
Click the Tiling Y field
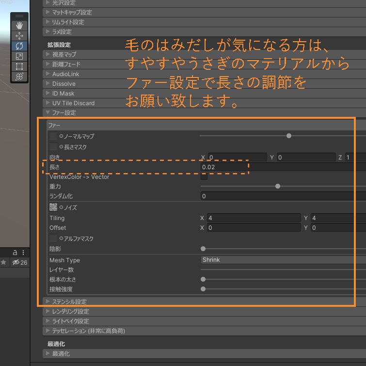click(x=338, y=218)
